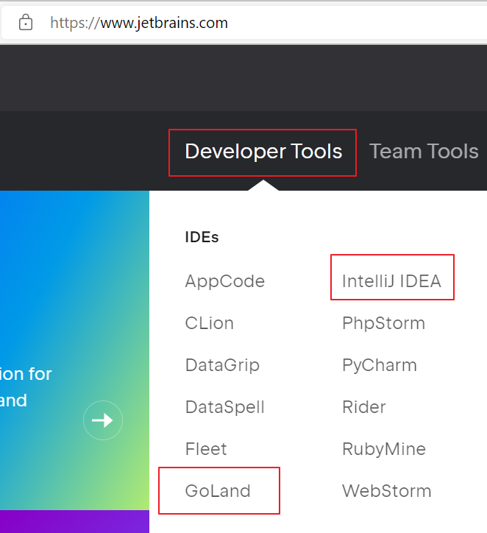
Task: Select GoLand from the IDEs list
Action: 218,491
